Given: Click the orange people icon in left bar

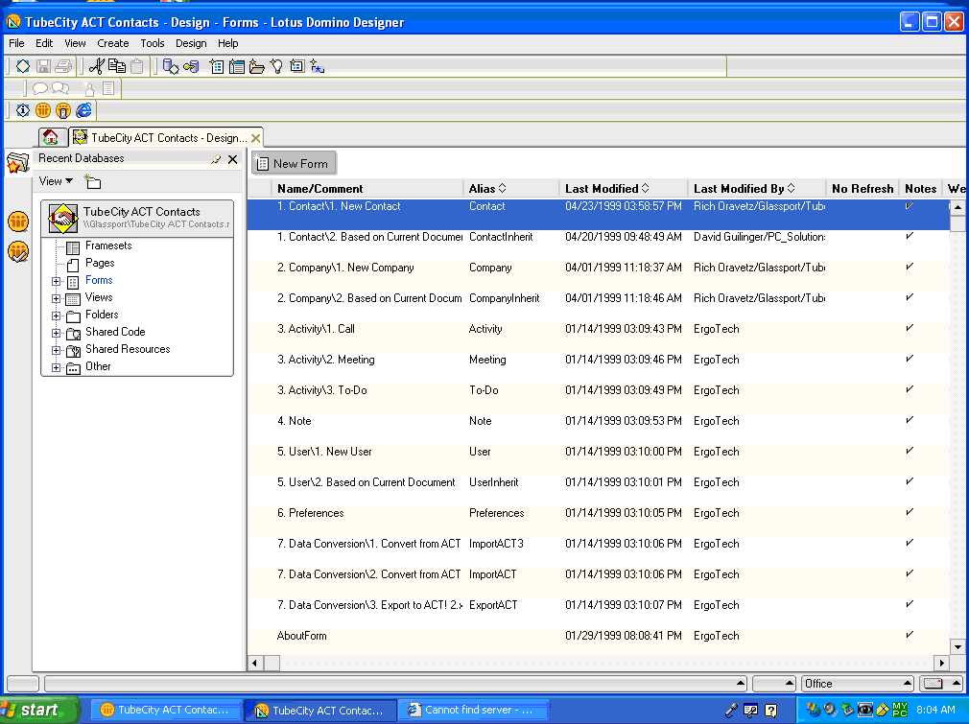Looking at the screenshot, I should [18, 221].
